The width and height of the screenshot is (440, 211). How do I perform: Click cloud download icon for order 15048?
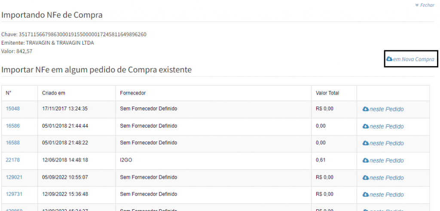[366, 109]
